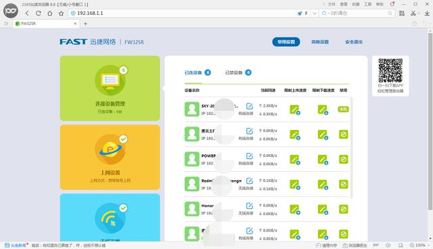Click the browser refresh icon

39,14
